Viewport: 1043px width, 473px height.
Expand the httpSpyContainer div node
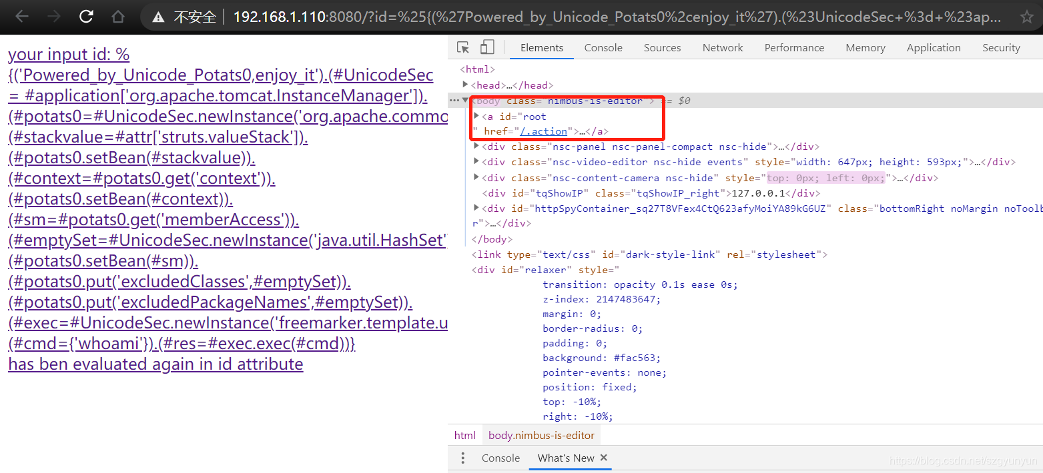[x=476, y=208]
